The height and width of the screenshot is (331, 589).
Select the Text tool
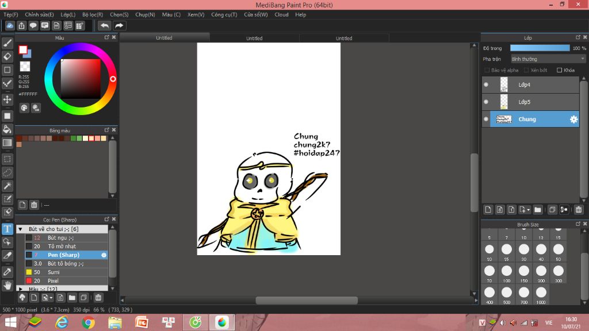coord(7,229)
